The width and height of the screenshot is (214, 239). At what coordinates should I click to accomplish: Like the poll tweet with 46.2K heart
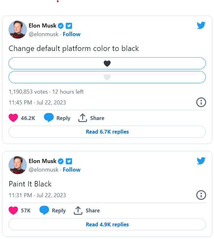[13, 118]
